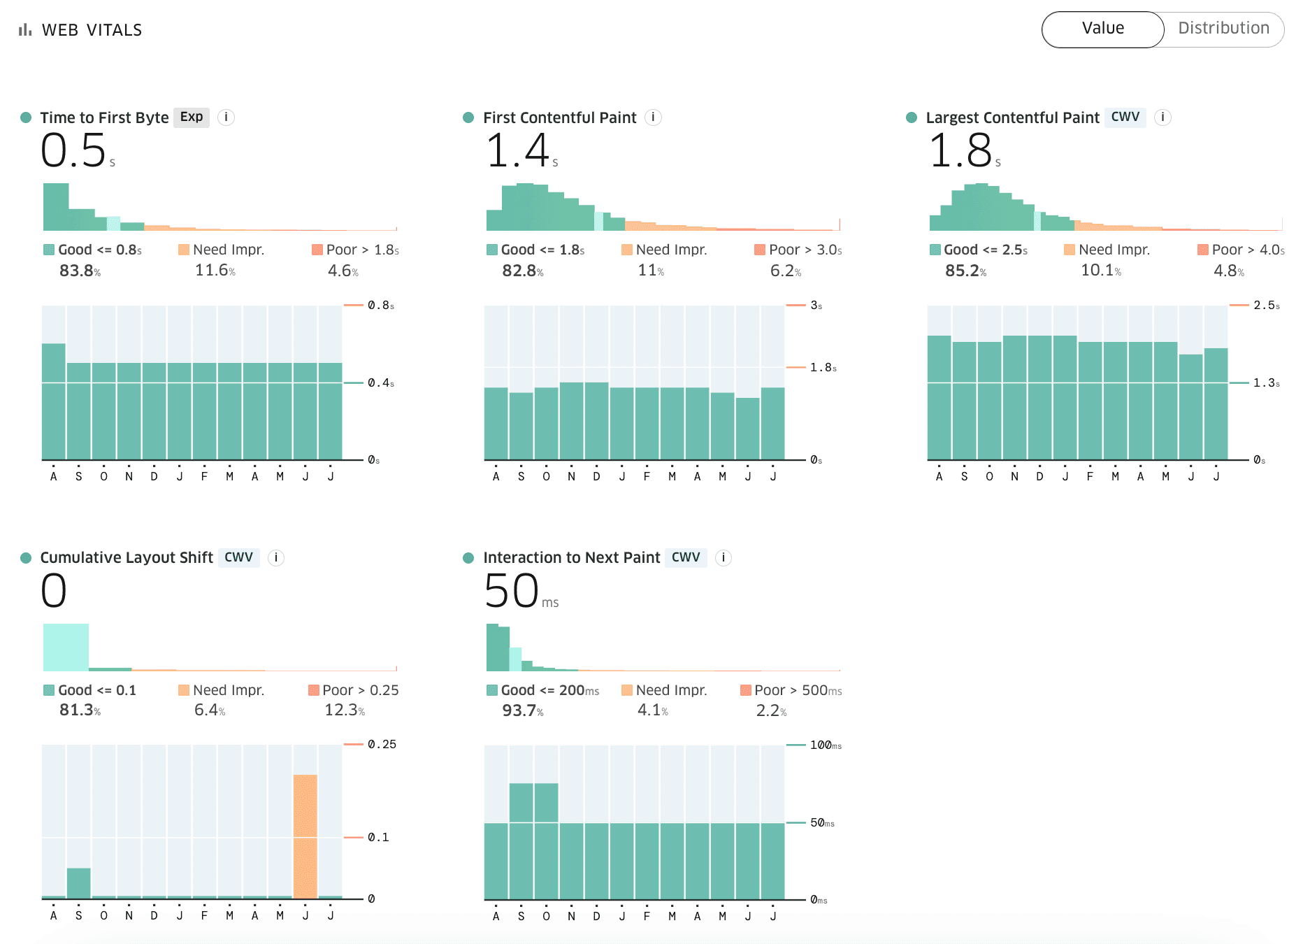Click the green status dot beside Interaction to Next Paint
This screenshot has width=1310, height=944.
tap(468, 558)
